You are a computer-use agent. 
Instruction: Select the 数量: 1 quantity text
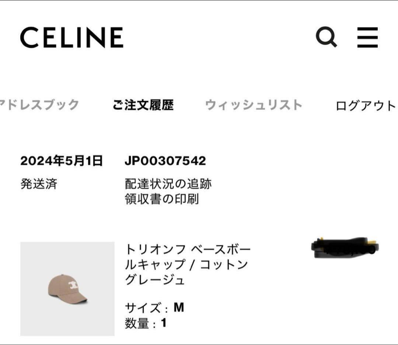pos(146,322)
